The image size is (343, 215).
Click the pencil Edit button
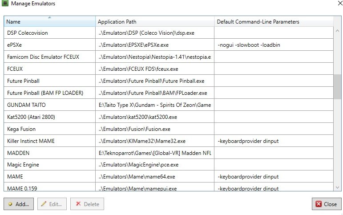[x=52, y=204]
